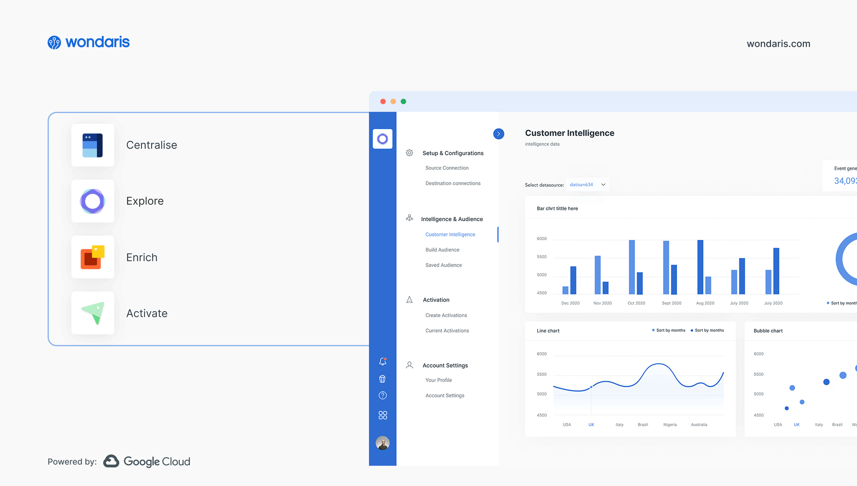Open the apps grid icon

tap(383, 415)
